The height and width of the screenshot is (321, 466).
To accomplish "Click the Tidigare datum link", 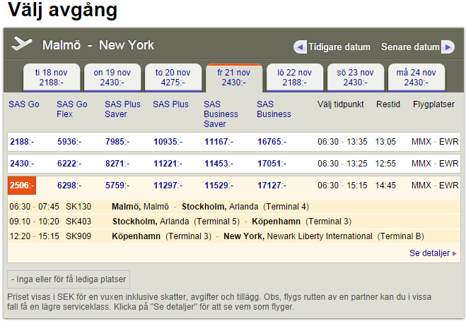I will 339,47.
